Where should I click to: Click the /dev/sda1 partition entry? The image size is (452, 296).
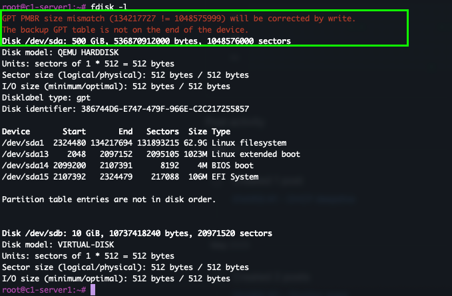click(23, 143)
